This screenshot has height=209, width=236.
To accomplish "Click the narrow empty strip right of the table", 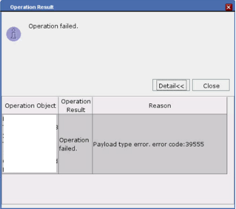I will pos(231,135).
